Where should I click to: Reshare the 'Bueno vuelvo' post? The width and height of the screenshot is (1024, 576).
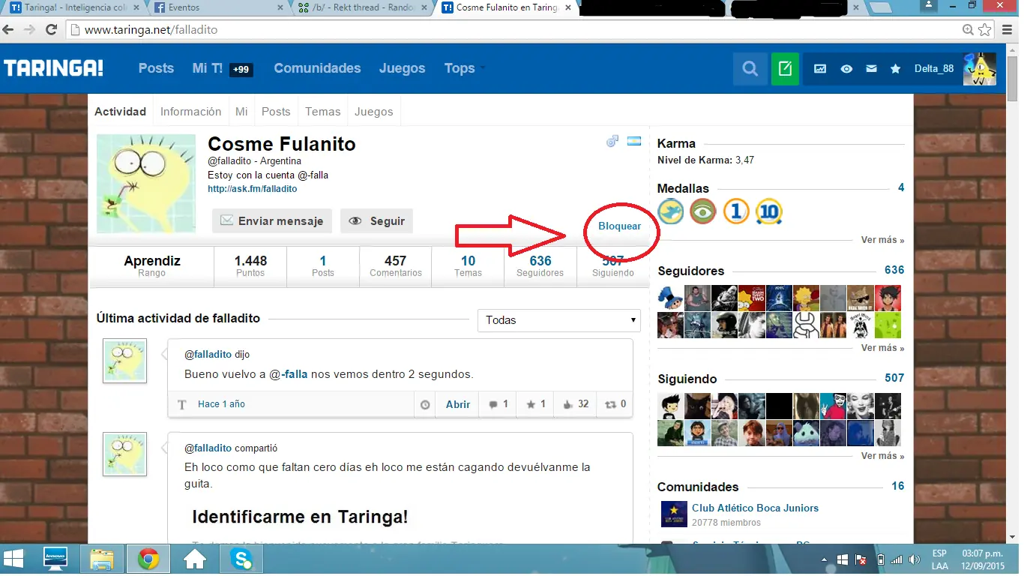tap(615, 404)
